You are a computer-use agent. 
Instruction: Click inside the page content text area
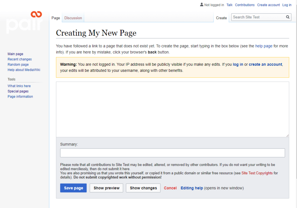pos(172,109)
